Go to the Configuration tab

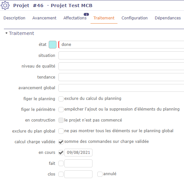134,18
